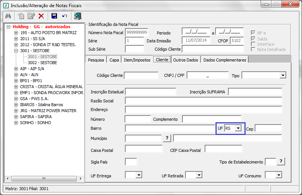Toggle the Interface checkbox
Image resolution: width=302 pixels, height=195 pixels.
pos(253,44)
